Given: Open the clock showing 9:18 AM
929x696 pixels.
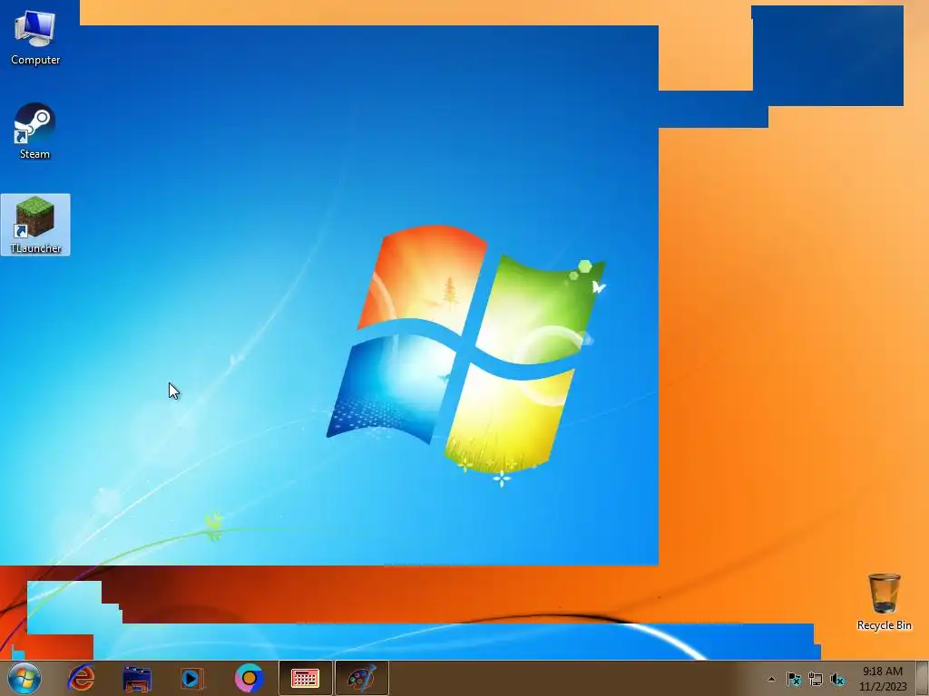Looking at the screenshot, I should [x=883, y=679].
